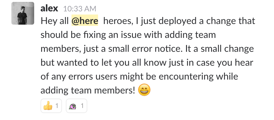This screenshot has width=274, height=120.
Task: Toggle the thumbs up reaction
Action: pos(51,106)
